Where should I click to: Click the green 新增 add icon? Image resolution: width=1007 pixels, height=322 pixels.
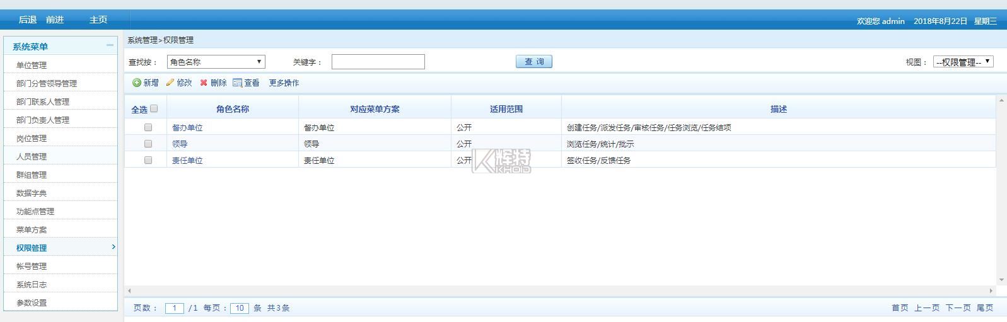coord(137,83)
